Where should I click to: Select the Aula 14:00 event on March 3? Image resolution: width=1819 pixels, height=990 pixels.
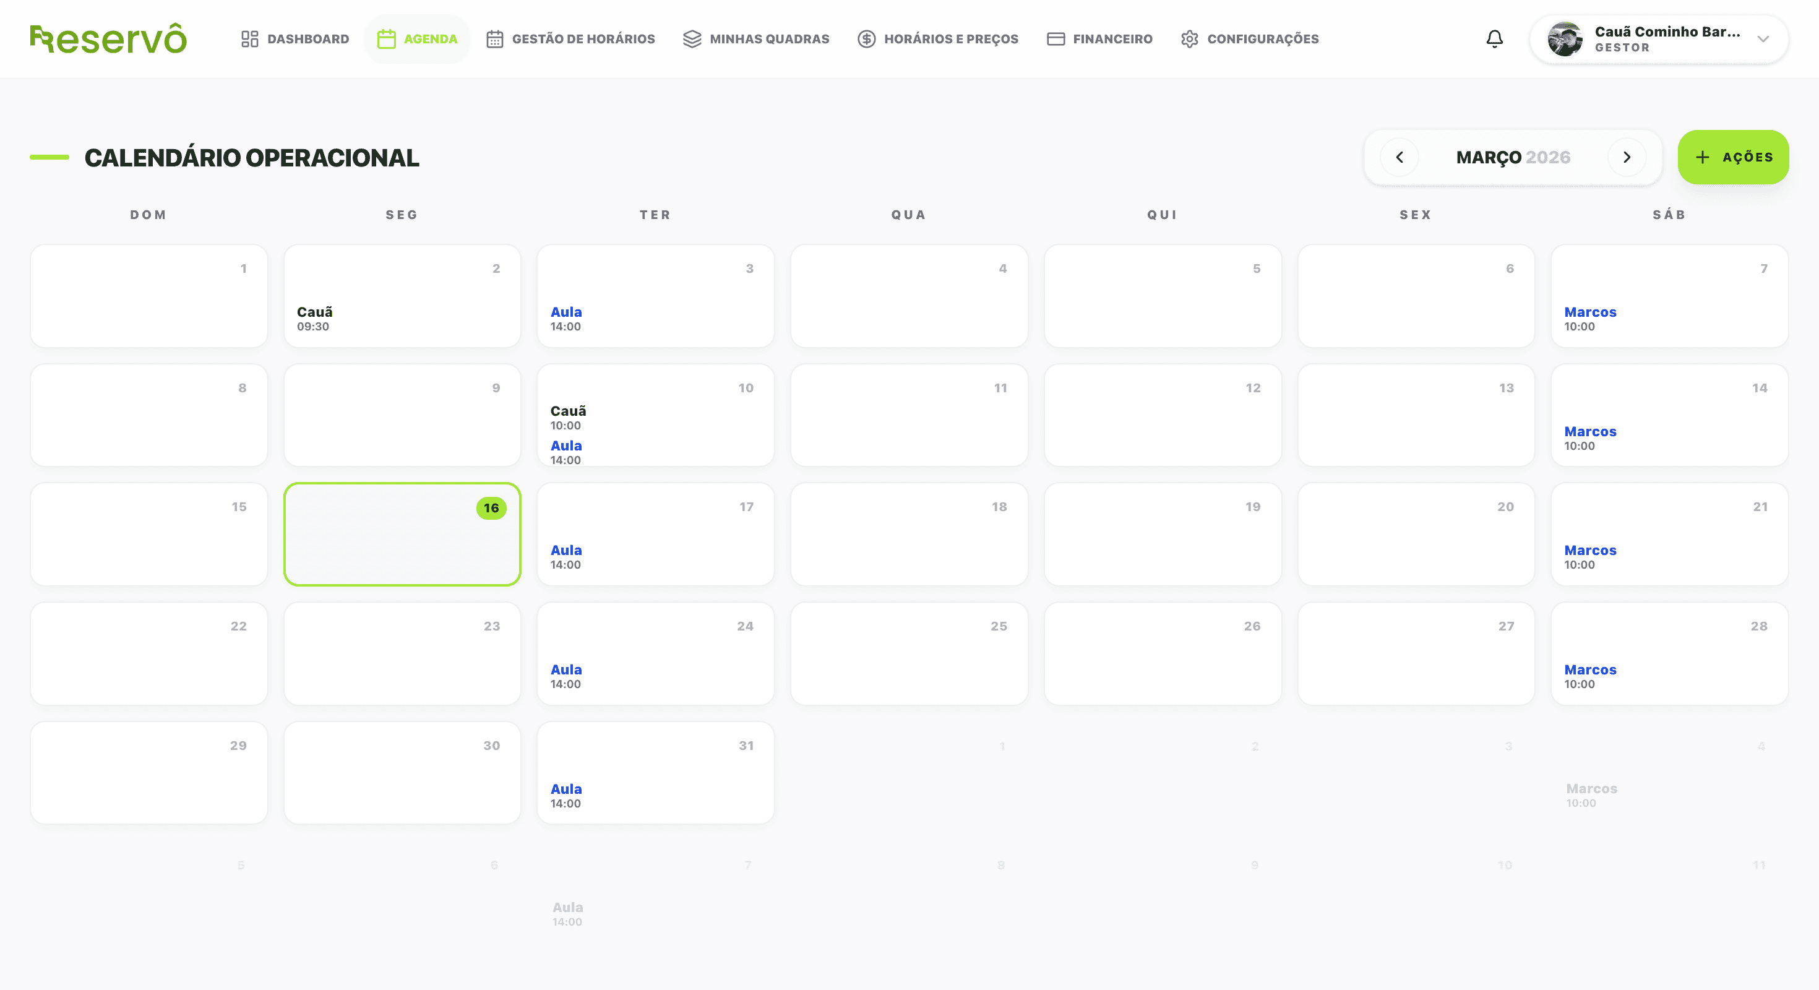566,319
